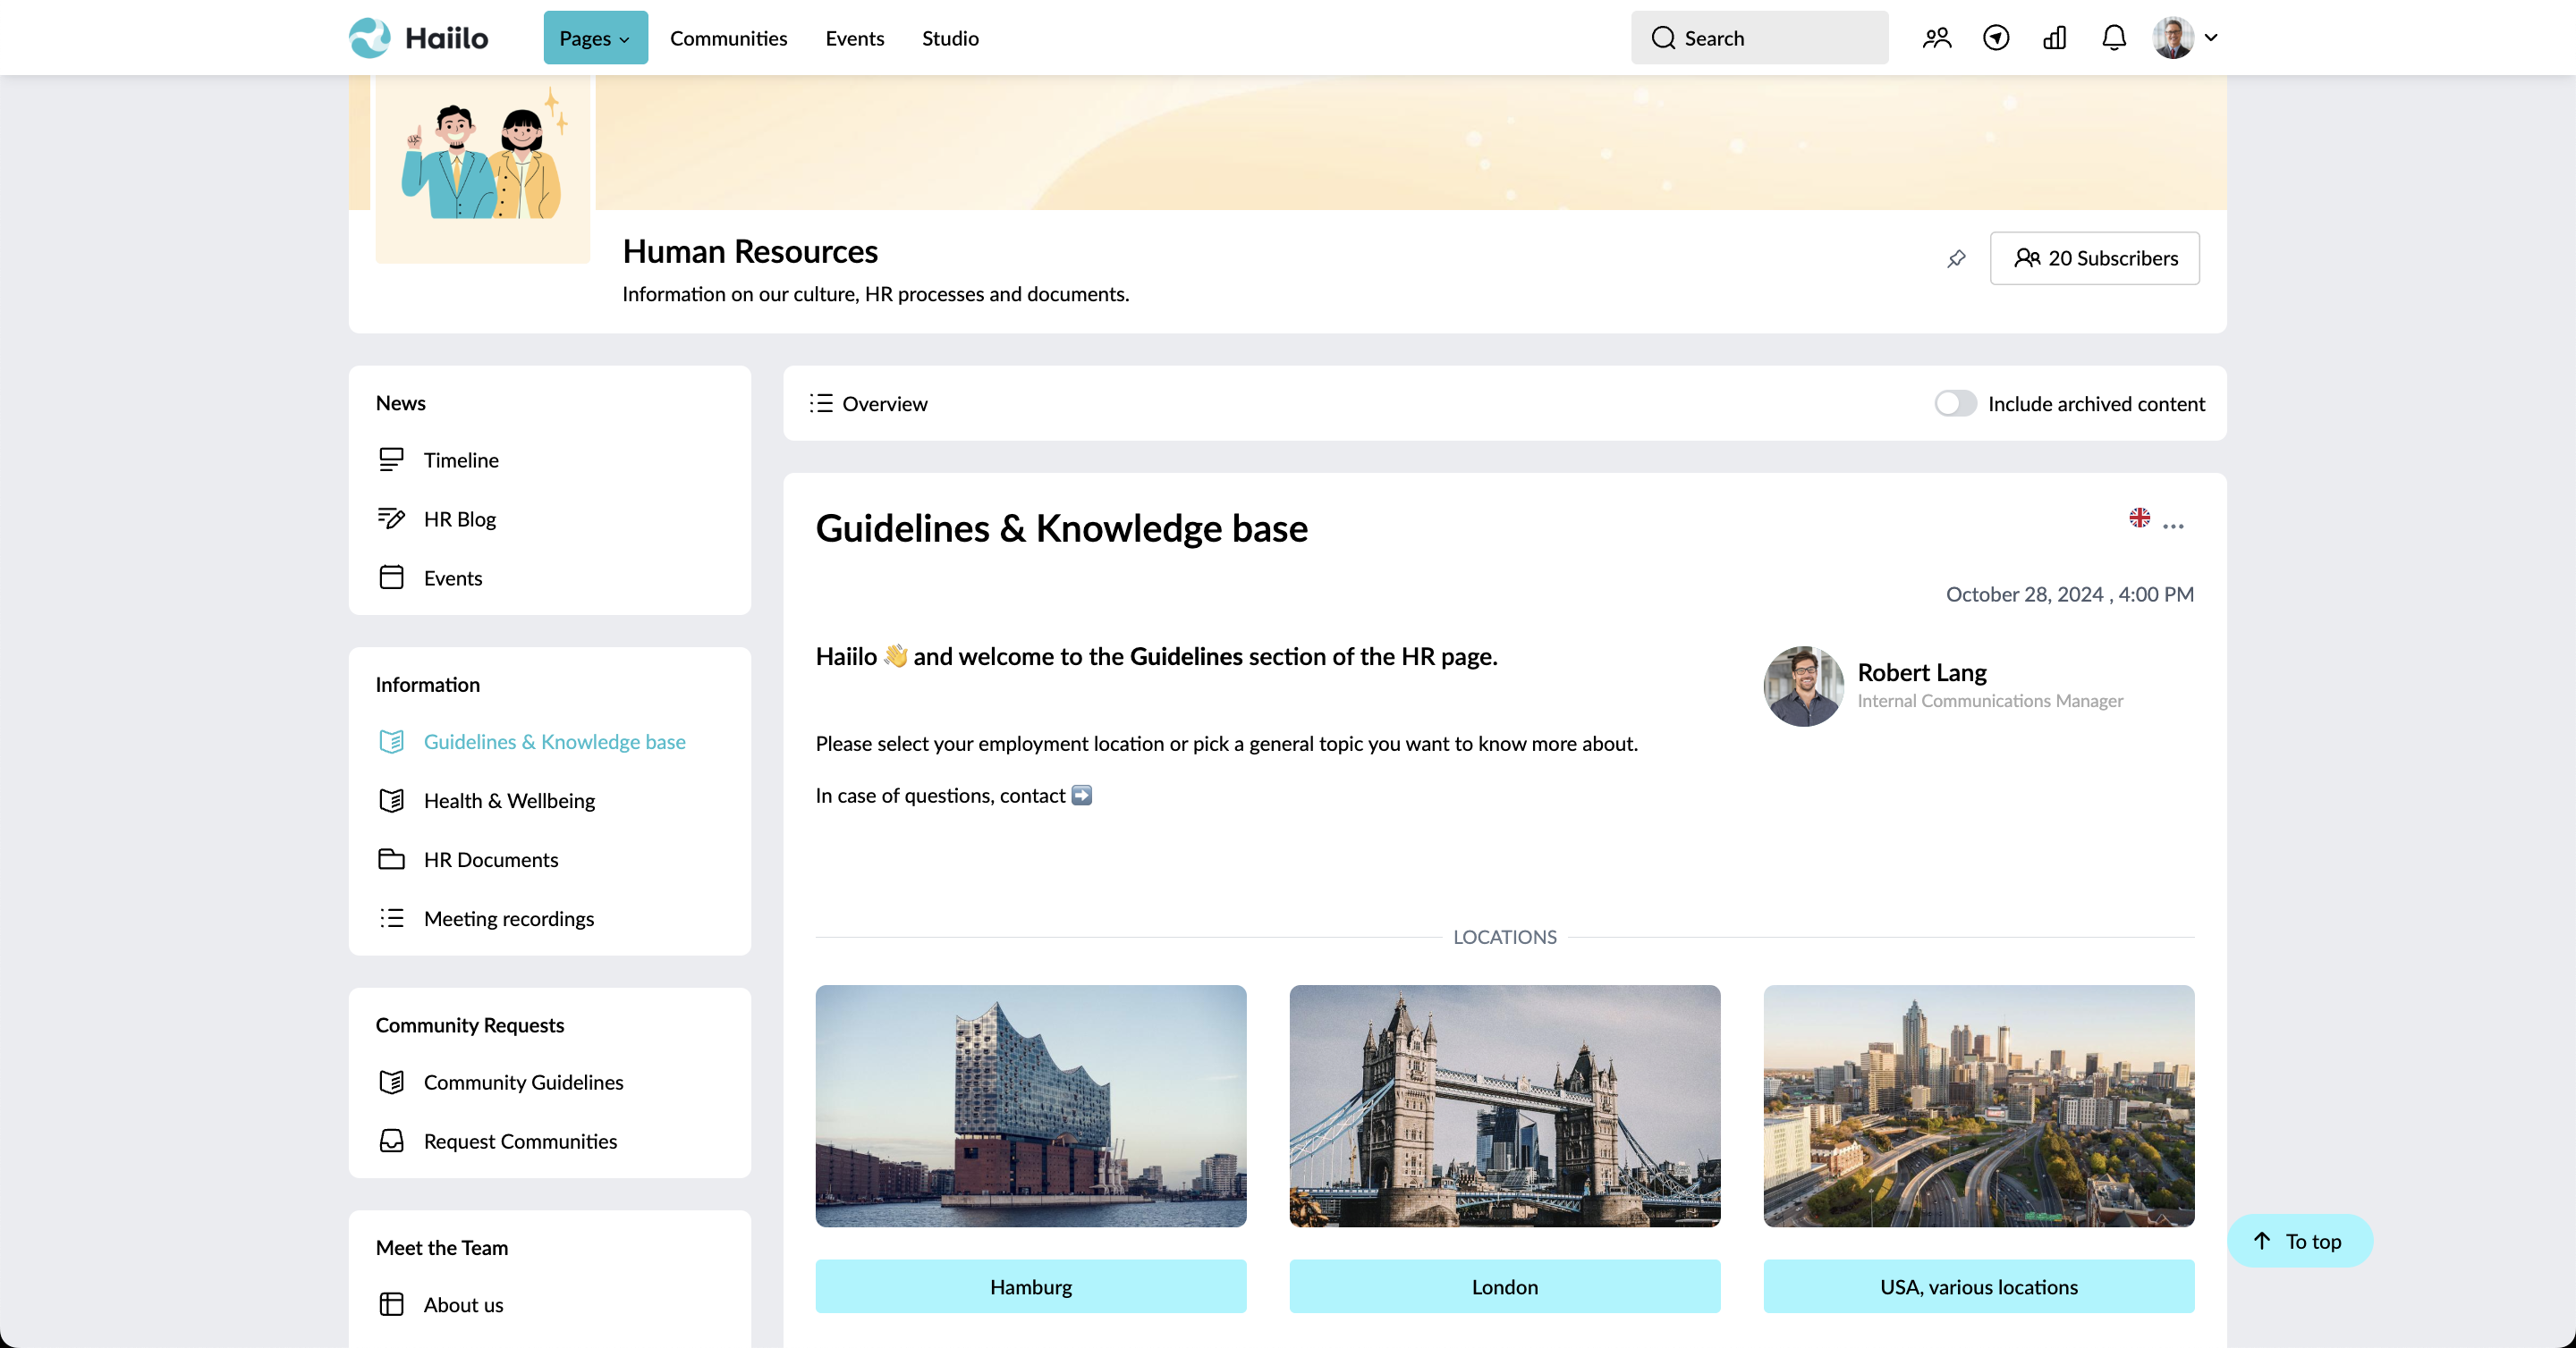
Task: Open the analytics bar chart icon
Action: (x=2055, y=38)
